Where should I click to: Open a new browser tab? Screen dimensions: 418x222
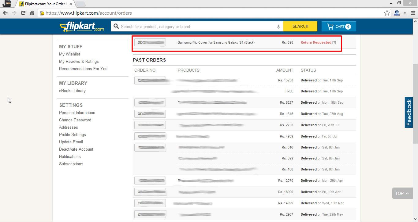coord(81,4)
